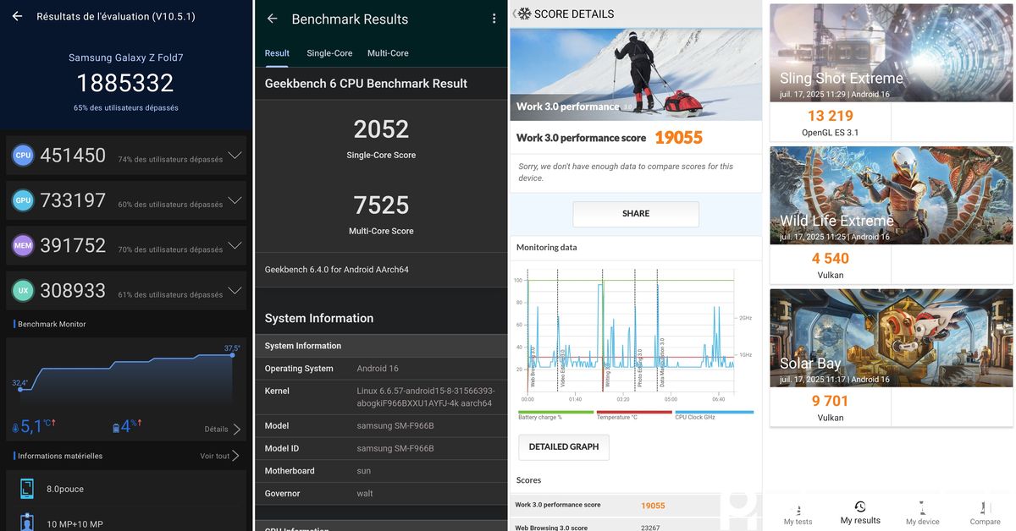Open the Geekbench three-dot overflow menu
This screenshot has height=531, width=1016.
click(x=494, y=19)
